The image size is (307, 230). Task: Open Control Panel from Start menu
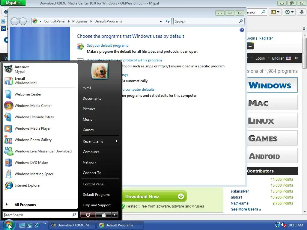coord(100,184)
